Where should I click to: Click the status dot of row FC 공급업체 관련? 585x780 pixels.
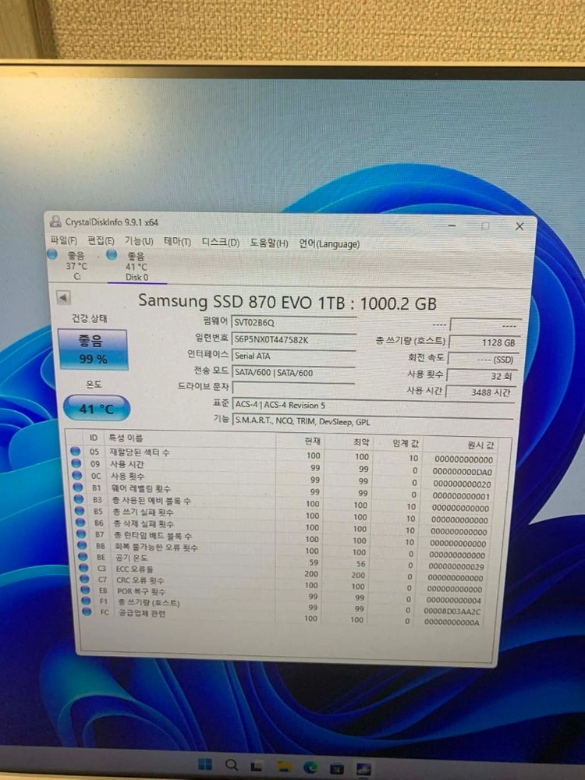(87, 612)
